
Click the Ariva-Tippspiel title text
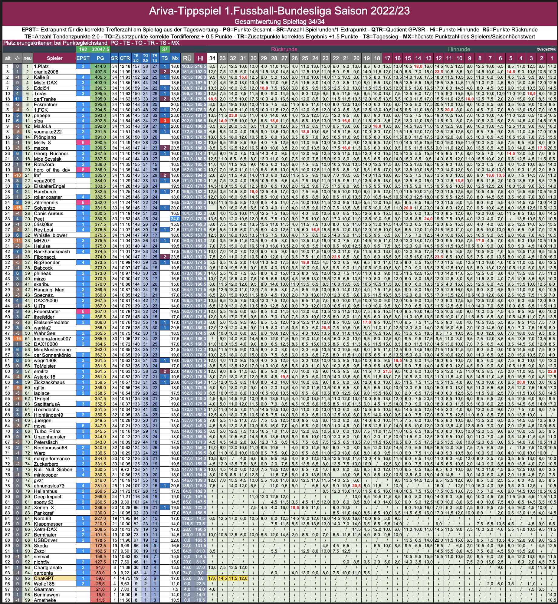click(279, 11)
